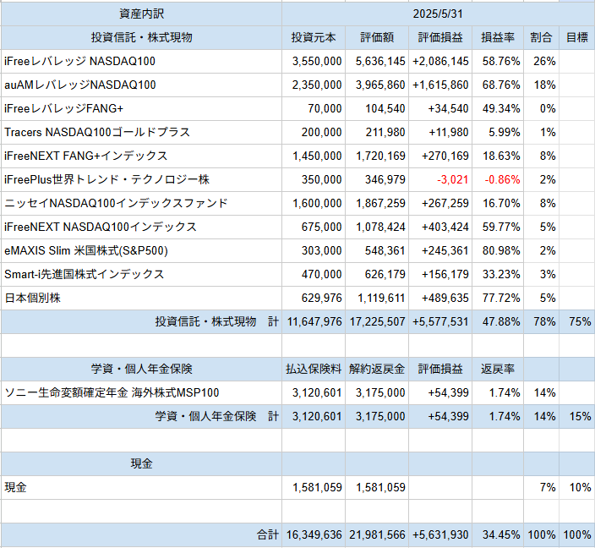Click the value 1,720,169
The height and width of the screenshot is (548, 595).
tap(377, 156)
